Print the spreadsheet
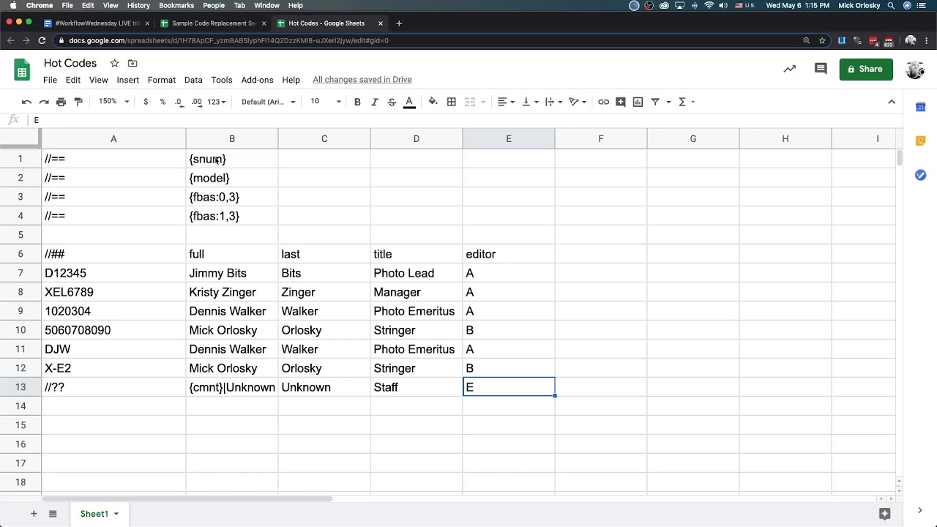Image resolution: width=937 pixels, height=527 pixels. pos(61,102)
